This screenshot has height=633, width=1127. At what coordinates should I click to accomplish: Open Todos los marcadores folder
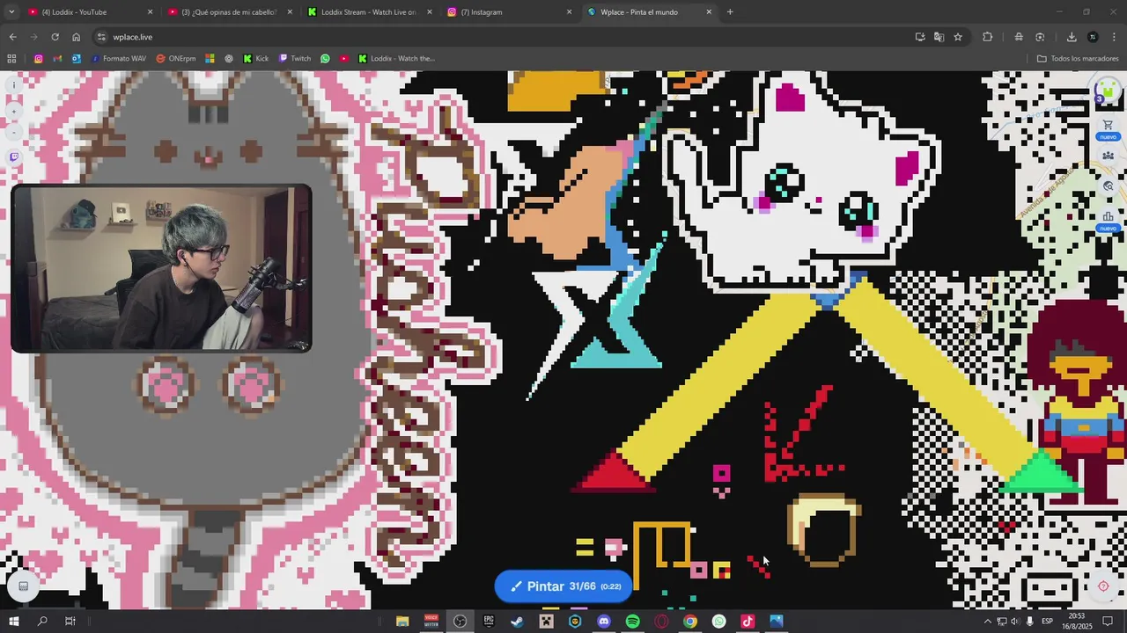tap(1078, 59)
